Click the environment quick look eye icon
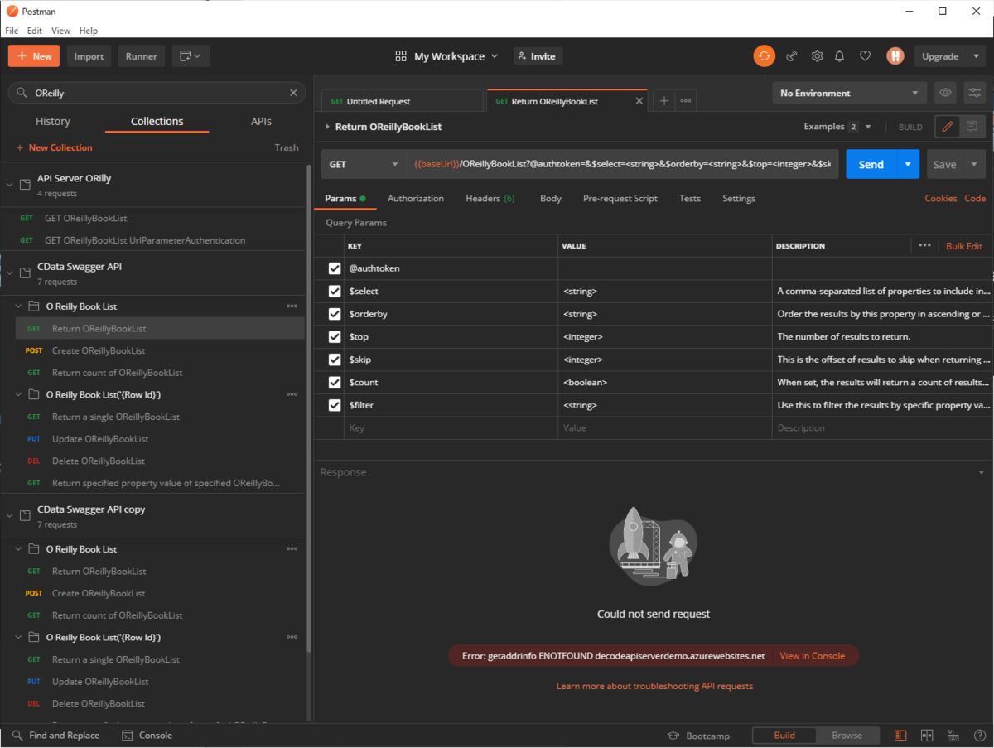Image resolution: width=994 pixels, height=748 pixels. (x=945, y=93)
